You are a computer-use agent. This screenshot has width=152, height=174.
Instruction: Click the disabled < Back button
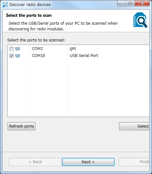click(35, 162)
